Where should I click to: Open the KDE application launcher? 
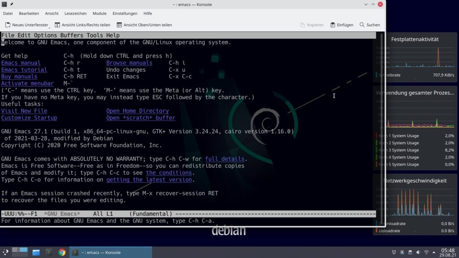click(5, 252)
